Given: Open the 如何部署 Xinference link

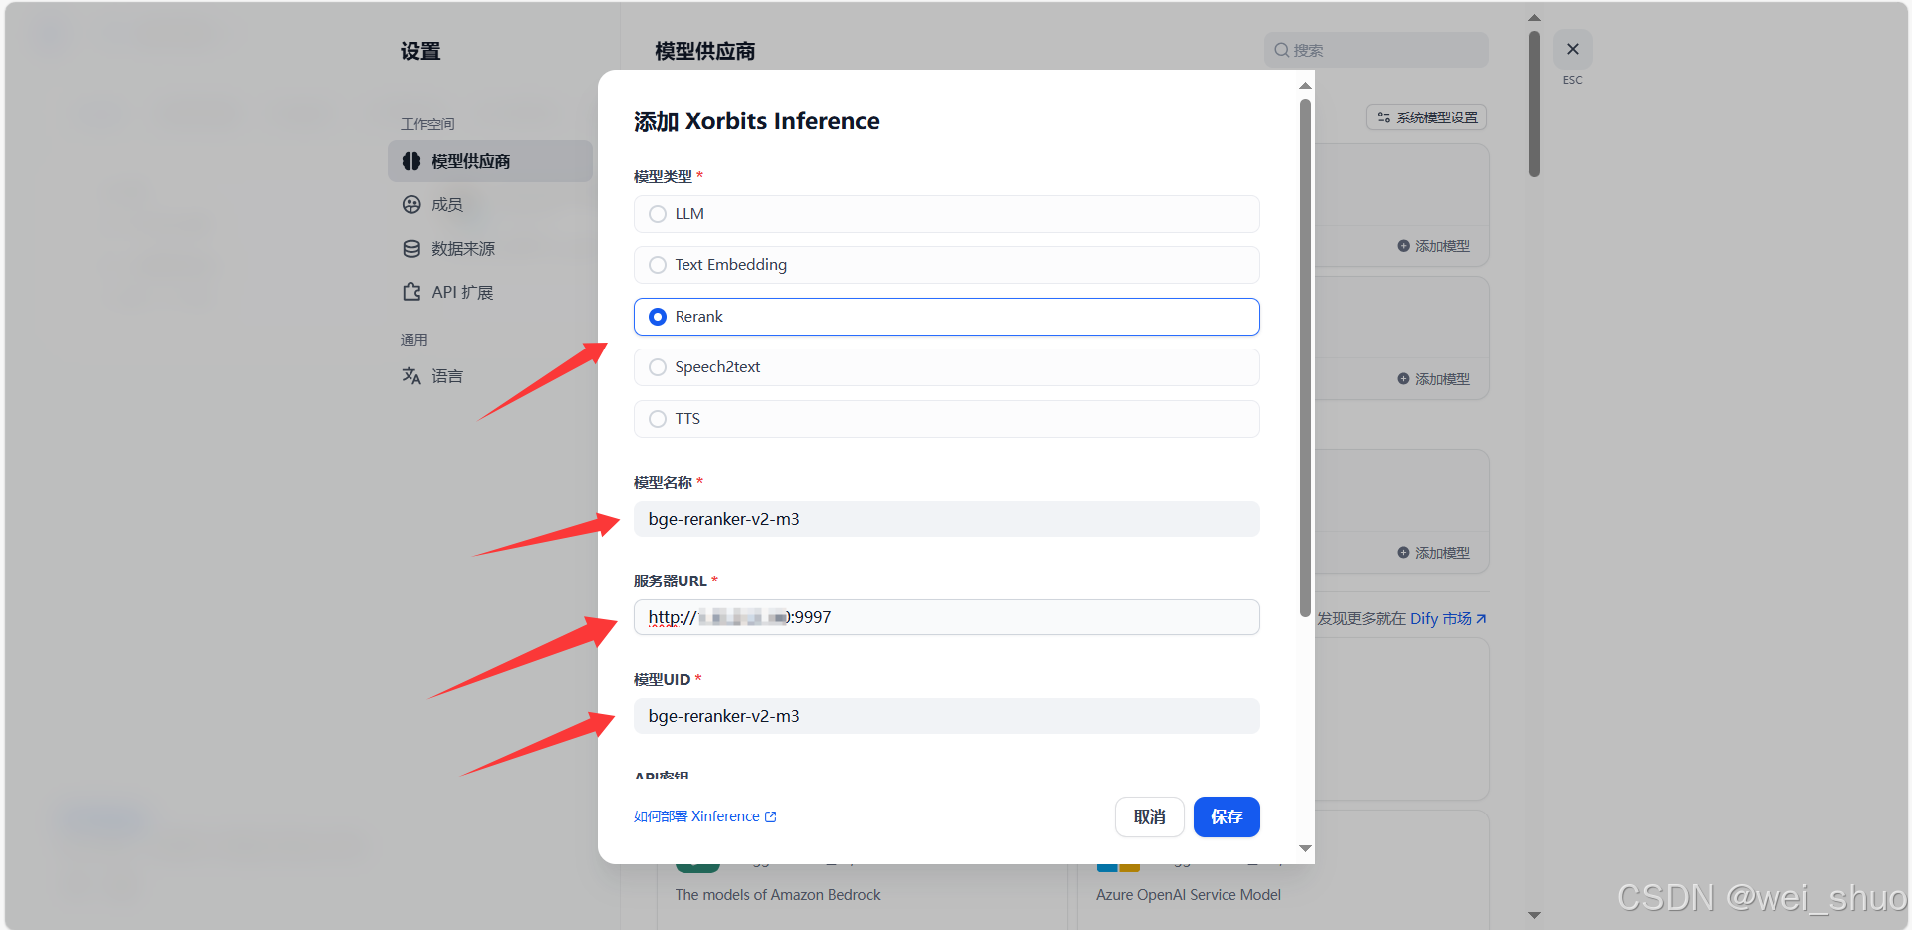Looking at the screenshot, I should (704, 816).
